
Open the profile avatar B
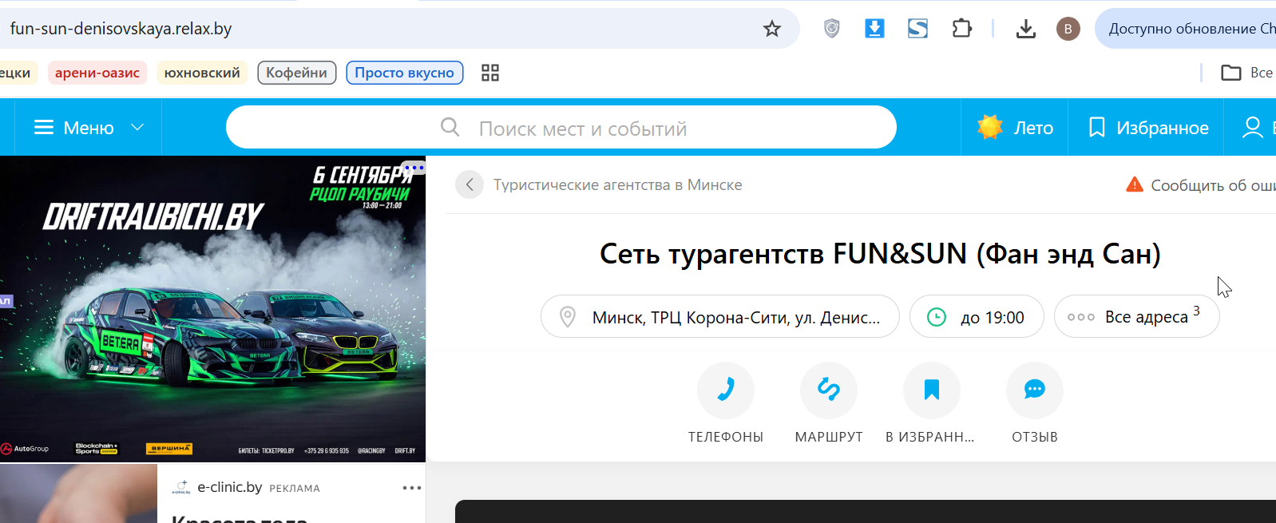coord(1068,29)
